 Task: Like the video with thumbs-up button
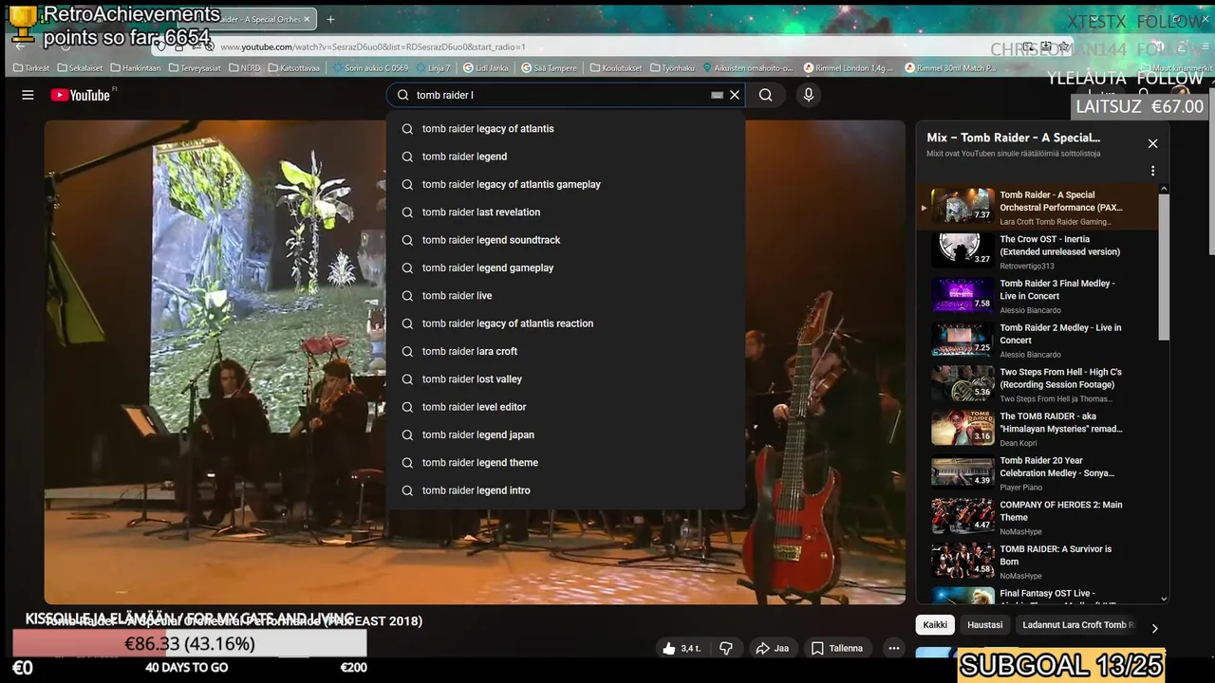pyautogui.click(x=682, y=649)
